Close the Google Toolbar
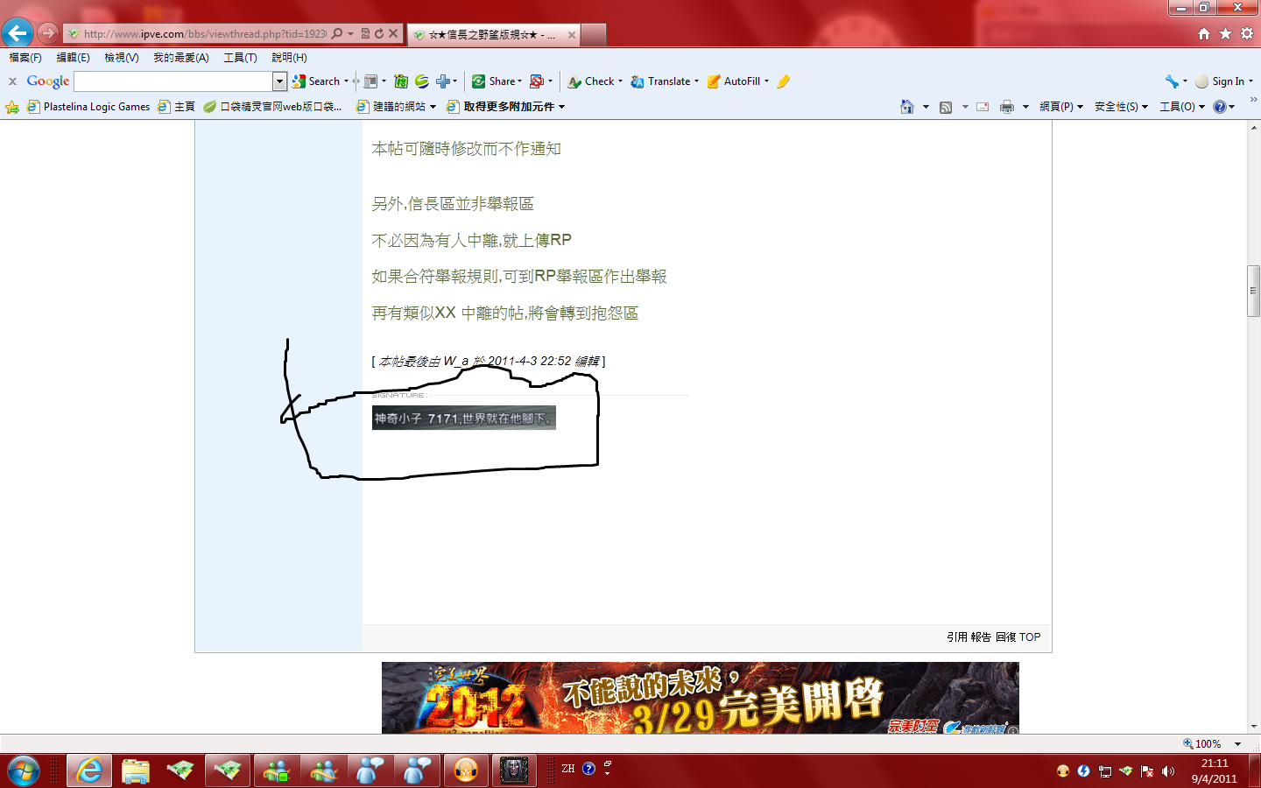1261x788 pixels. (x=12, y=81)
